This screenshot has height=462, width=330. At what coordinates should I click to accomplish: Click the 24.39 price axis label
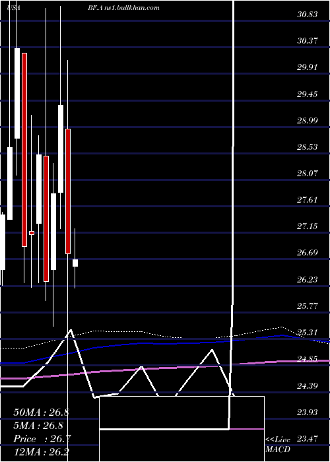[x=308, y=385]
